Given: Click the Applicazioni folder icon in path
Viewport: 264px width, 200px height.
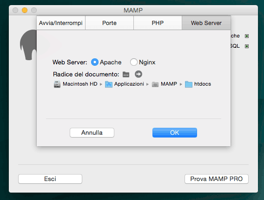Looking at the screenshot, I should (109, 84).
